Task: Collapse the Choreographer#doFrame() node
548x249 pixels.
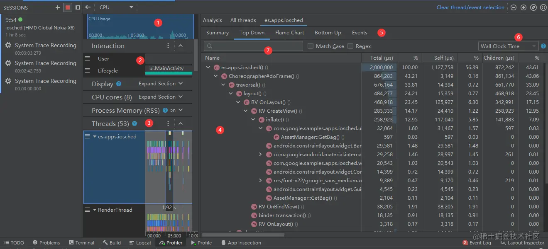Action: 215,76
